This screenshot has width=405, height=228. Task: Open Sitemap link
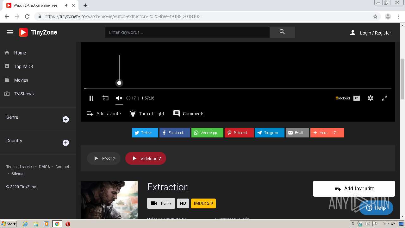[x=19, y=174]
